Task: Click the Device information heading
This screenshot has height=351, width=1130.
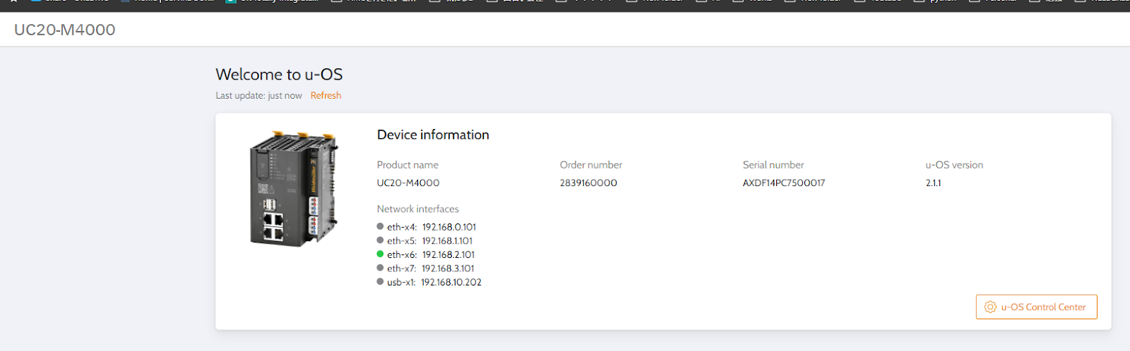Action: pos(433,135)
